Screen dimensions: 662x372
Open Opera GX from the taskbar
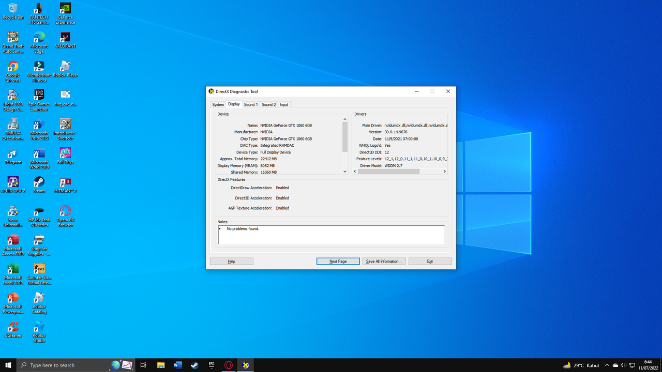click(228, 365)
